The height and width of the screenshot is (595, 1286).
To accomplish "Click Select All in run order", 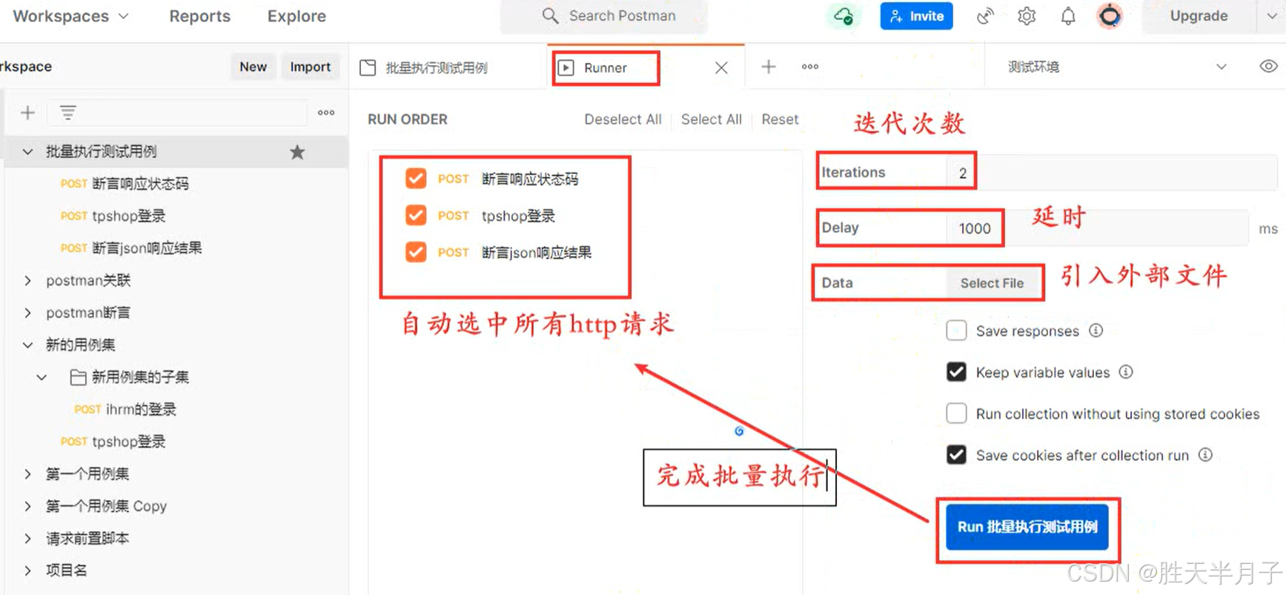I will coord(711,119).
